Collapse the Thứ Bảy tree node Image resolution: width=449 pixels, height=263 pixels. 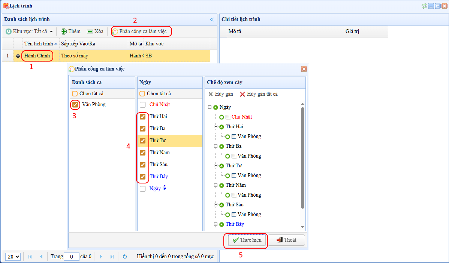216,224
